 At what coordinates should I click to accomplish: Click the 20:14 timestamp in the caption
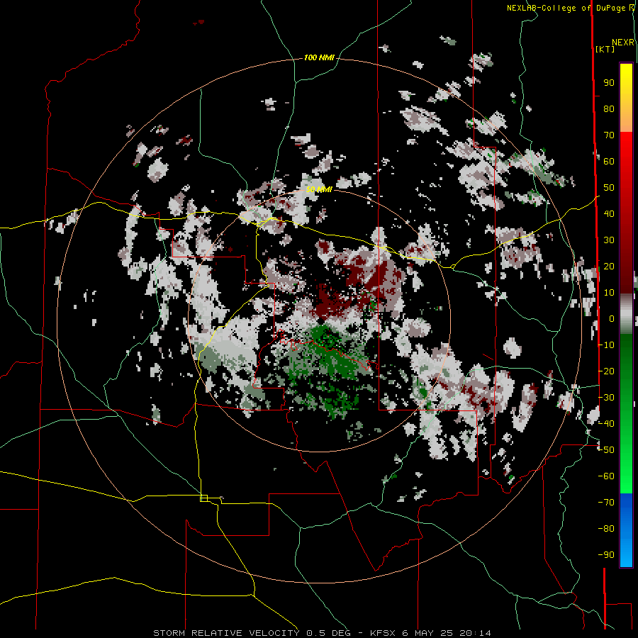(475, 633)
